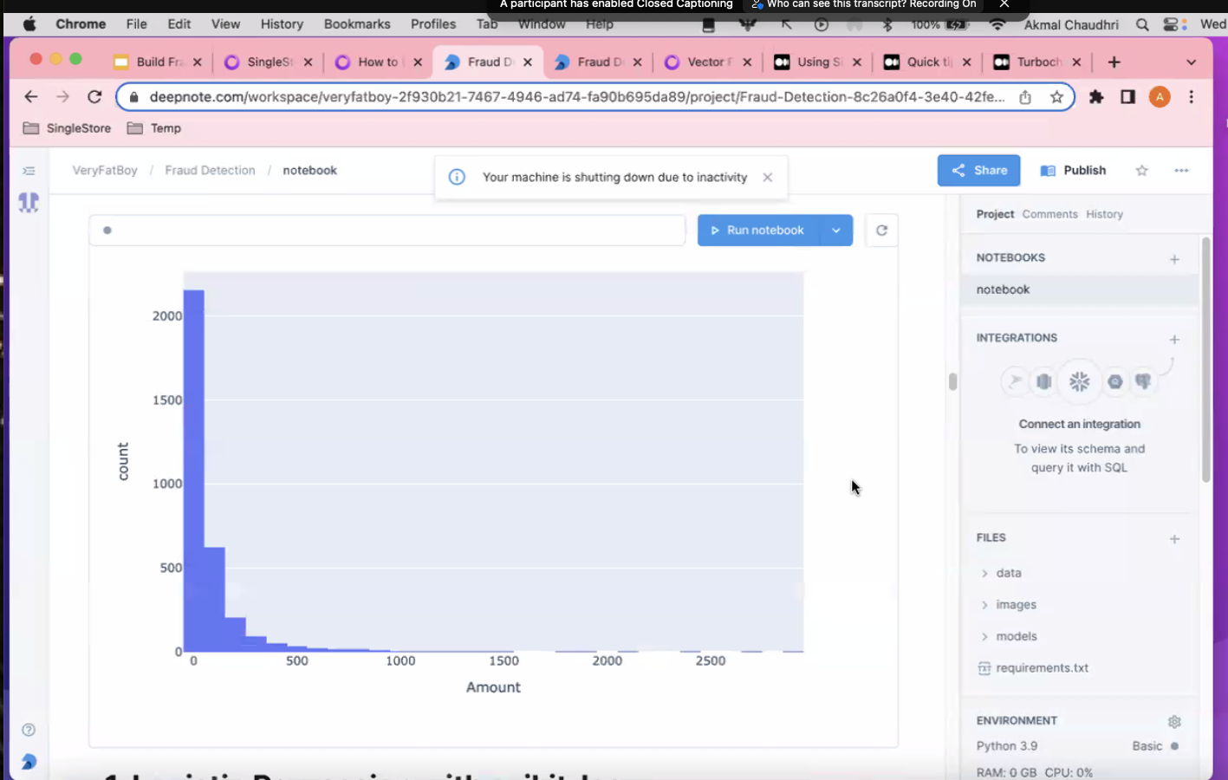Click the right panel vertical scrollbar
The height and width of the screenshot is (780, 1228).
(1205, 360)
